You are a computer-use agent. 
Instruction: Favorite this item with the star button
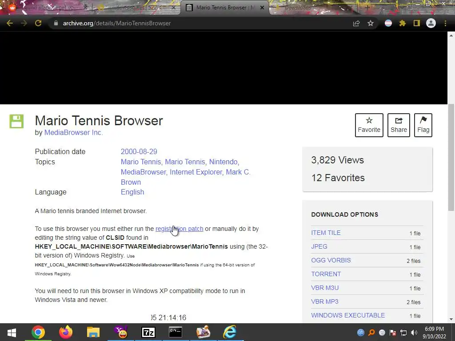point(369,125)
